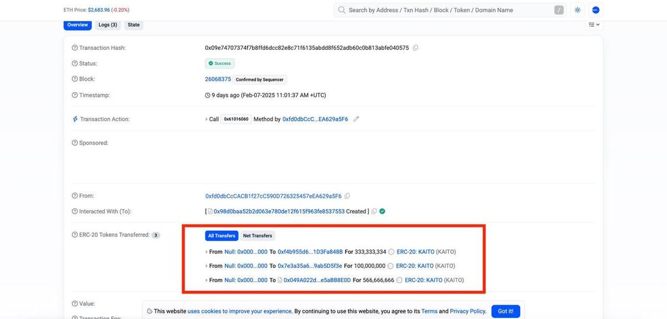Open help icon beside Block label
This screenshot has width=667, height=319.
pos(74,79)
